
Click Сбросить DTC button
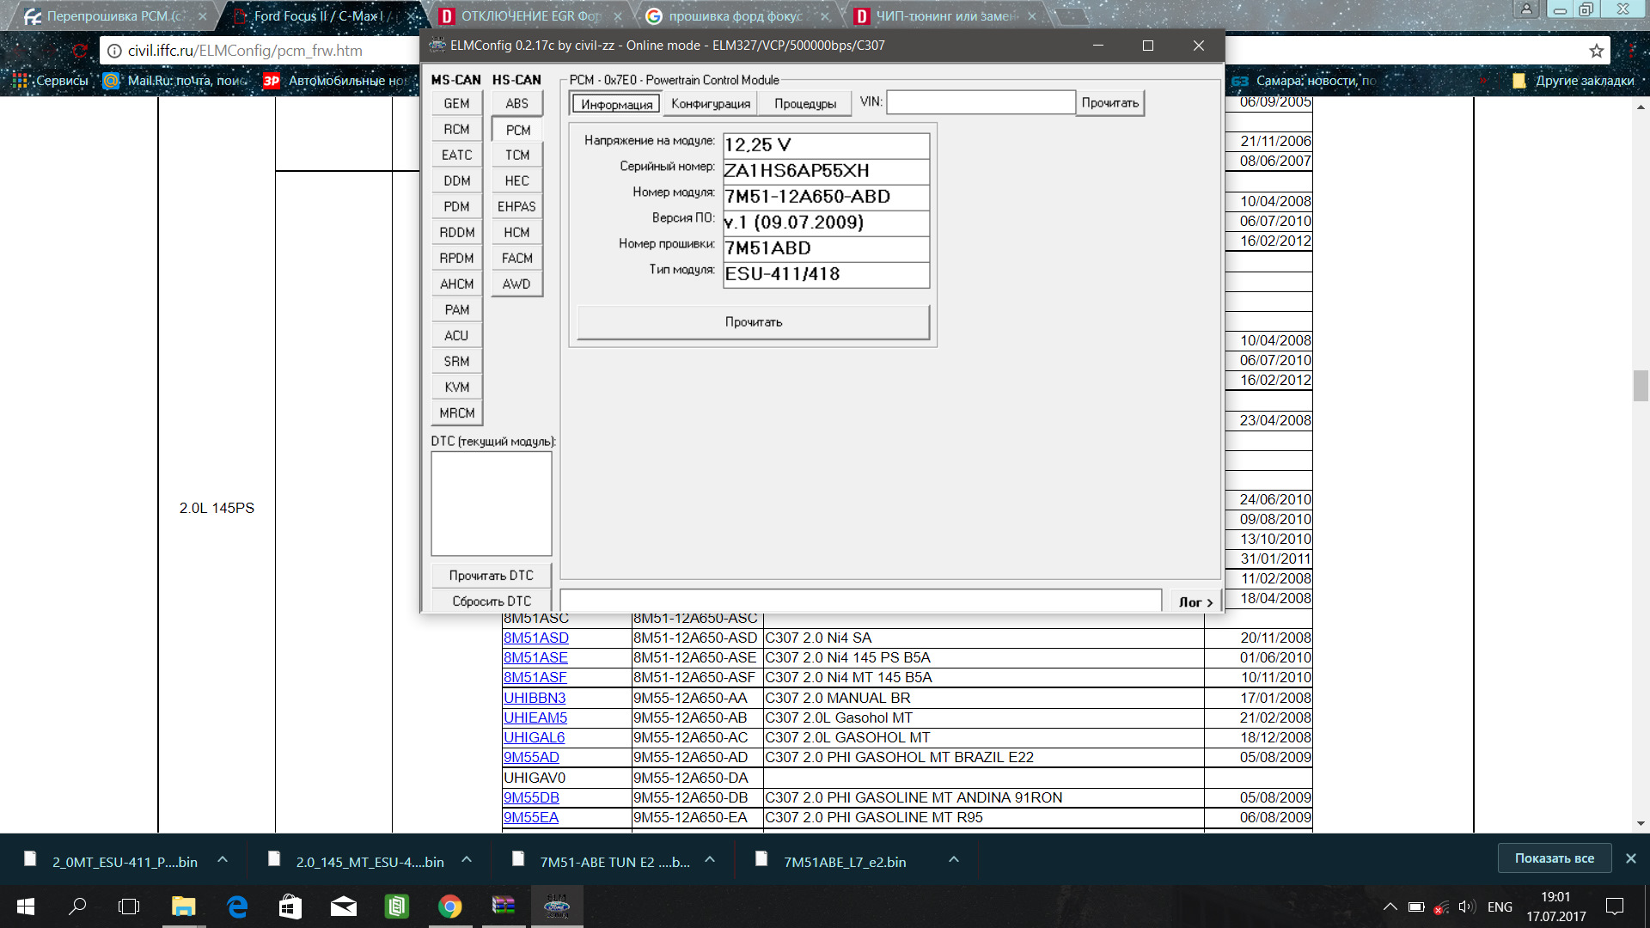(491, 601)
